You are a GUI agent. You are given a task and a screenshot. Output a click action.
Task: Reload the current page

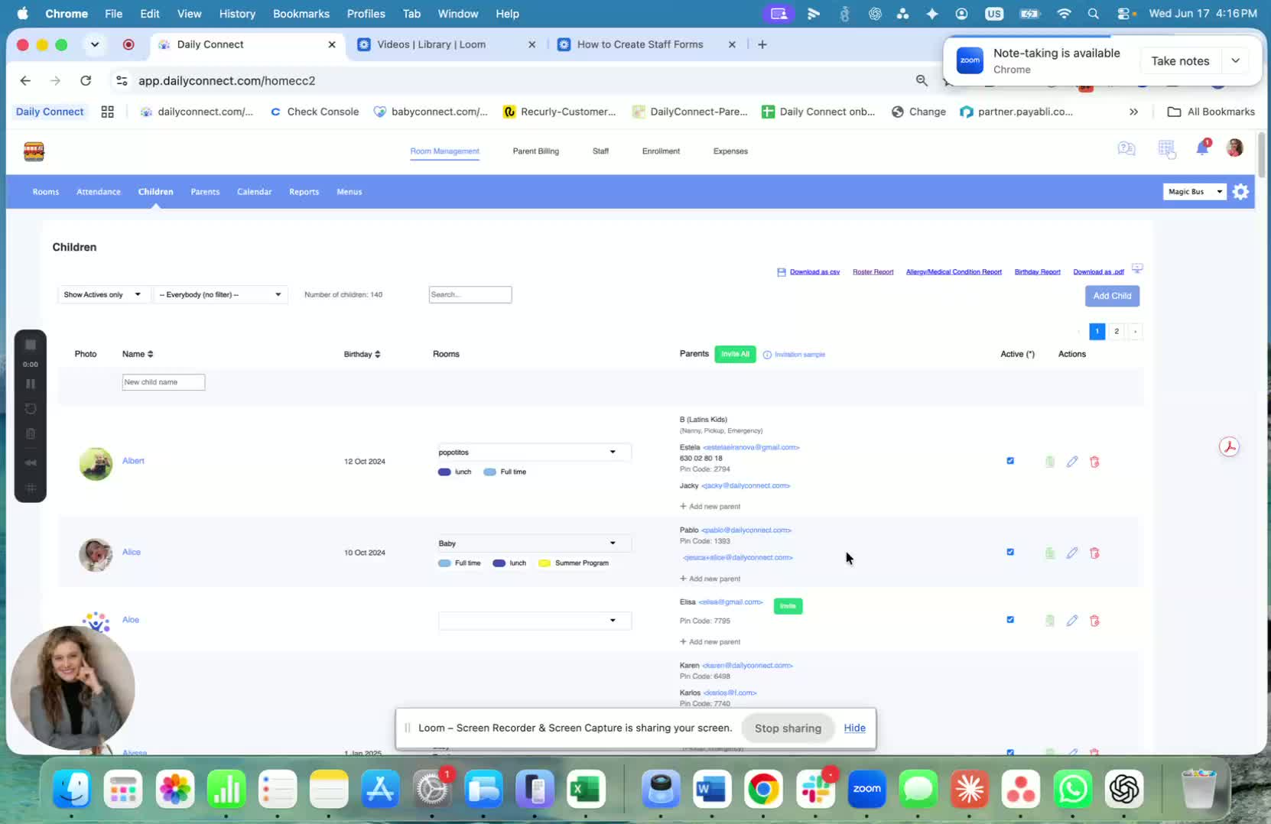pyautogui.click(x=86, y=80)
